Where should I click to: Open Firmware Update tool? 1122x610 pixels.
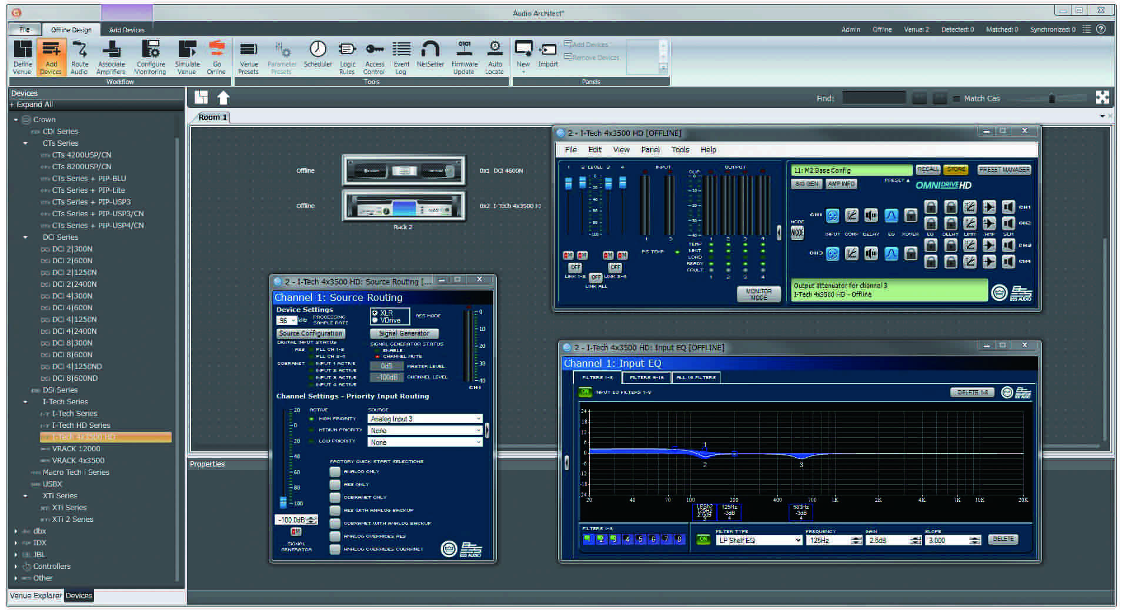(x=464, y=58)
